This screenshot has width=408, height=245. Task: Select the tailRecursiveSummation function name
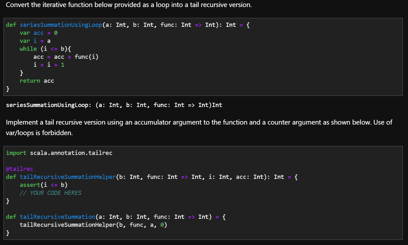[x=57, y=217]
